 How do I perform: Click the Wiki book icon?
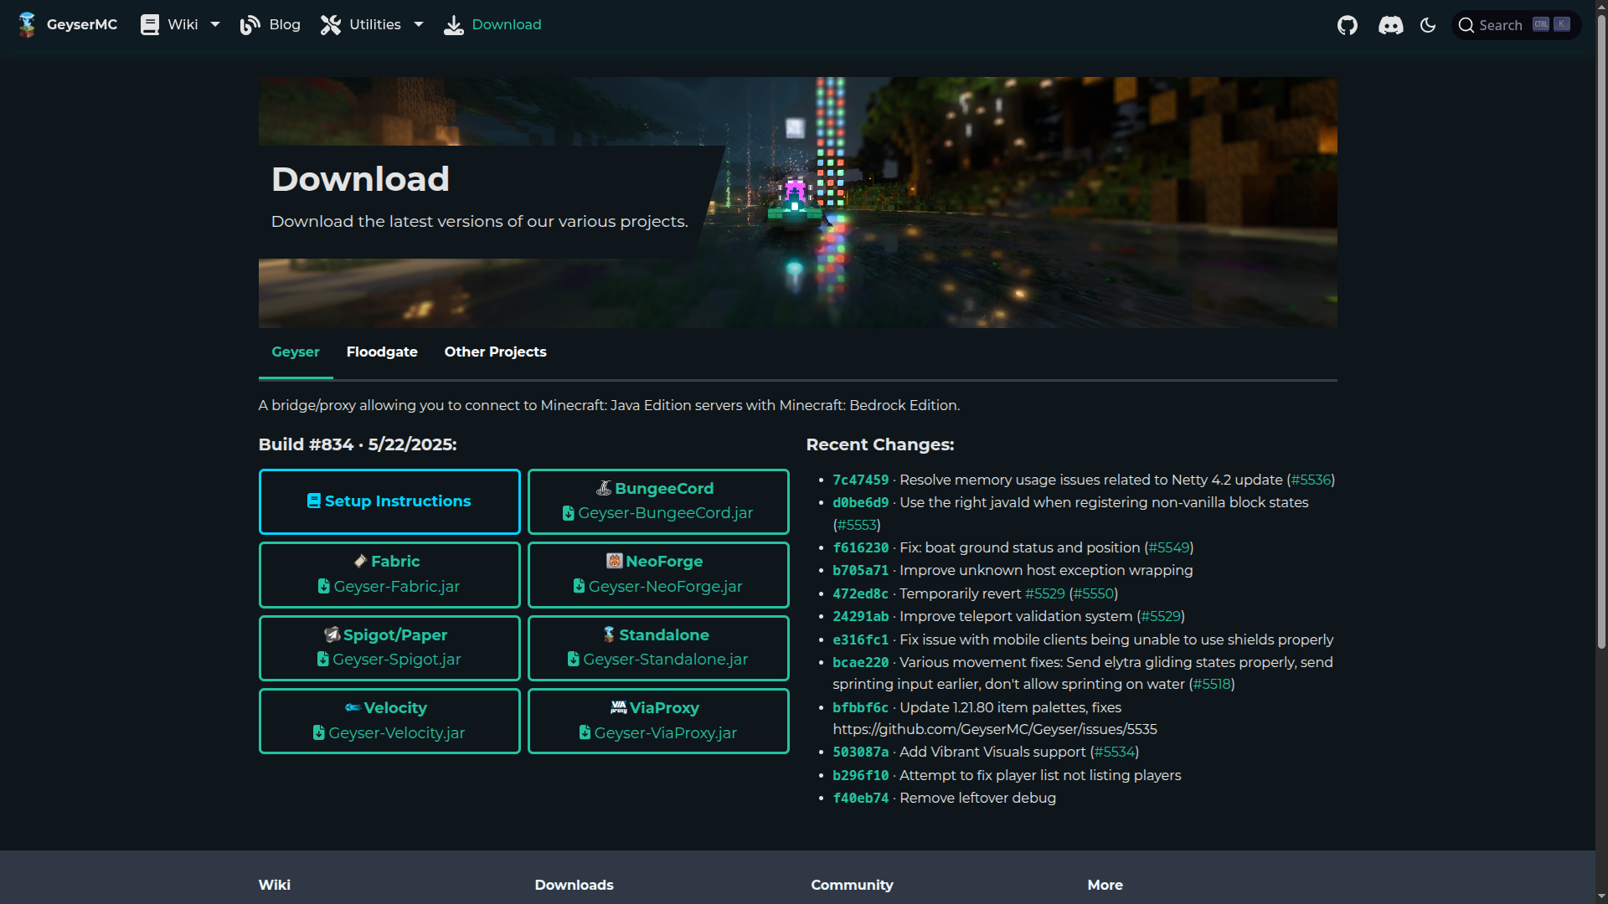150,25
